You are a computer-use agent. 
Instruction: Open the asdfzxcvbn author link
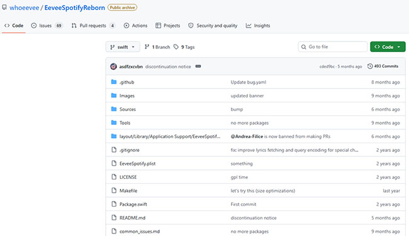(131, 67)
